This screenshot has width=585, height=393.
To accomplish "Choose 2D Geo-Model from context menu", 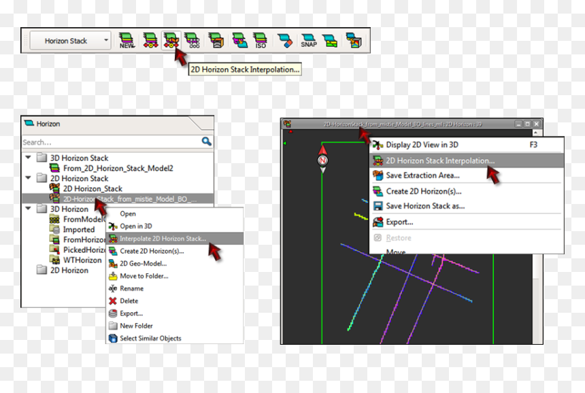I will pyautogui.click(x=175, y=264).
